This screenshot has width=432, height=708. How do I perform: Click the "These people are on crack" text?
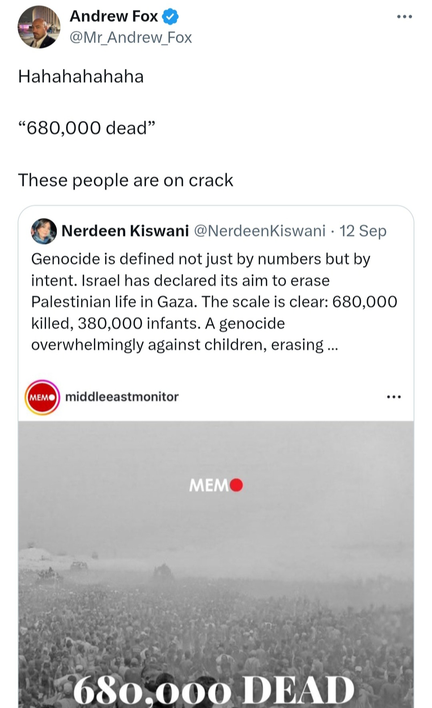126,180
